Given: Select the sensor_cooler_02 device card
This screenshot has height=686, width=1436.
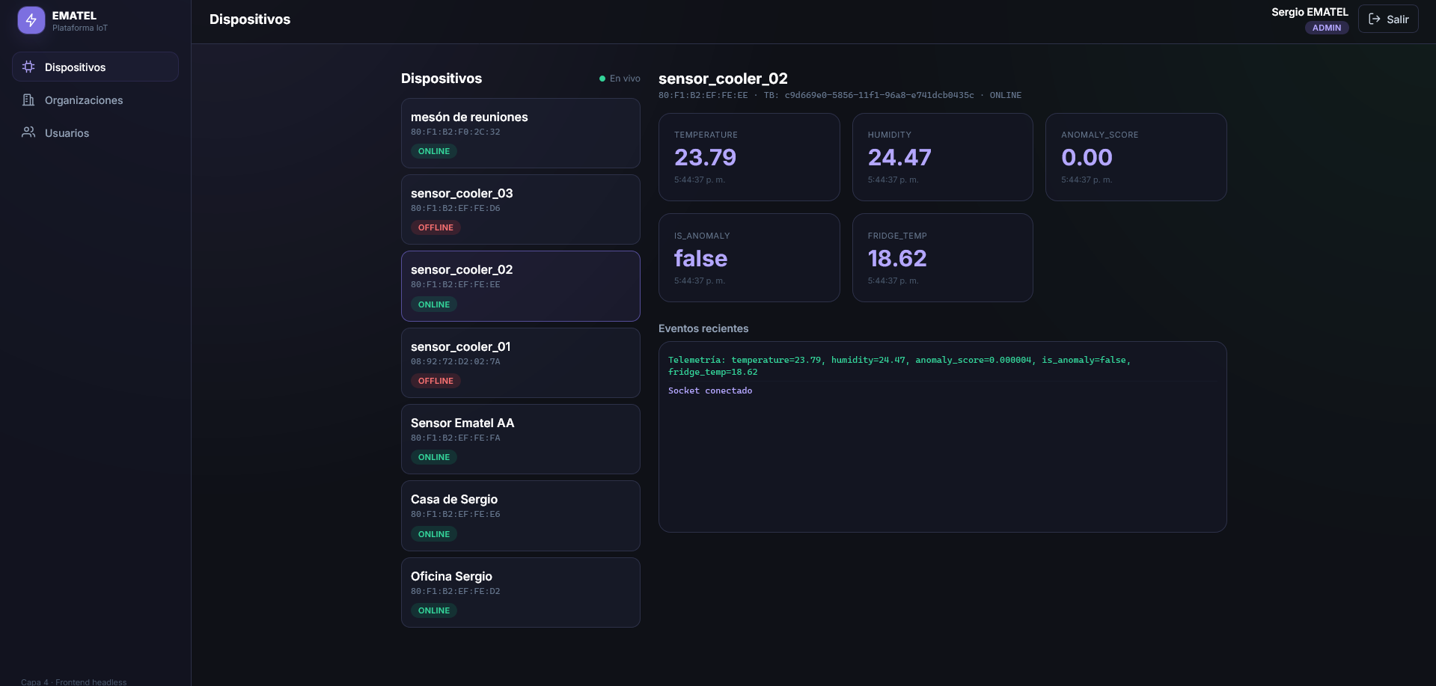Looking at the screenshot, I should 521,287.
